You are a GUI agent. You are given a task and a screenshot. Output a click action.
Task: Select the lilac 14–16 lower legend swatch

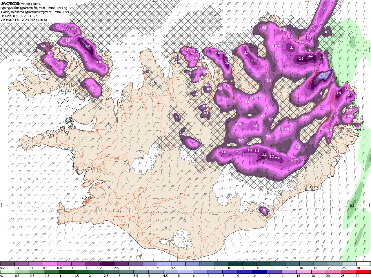click(x=289, y=272)
